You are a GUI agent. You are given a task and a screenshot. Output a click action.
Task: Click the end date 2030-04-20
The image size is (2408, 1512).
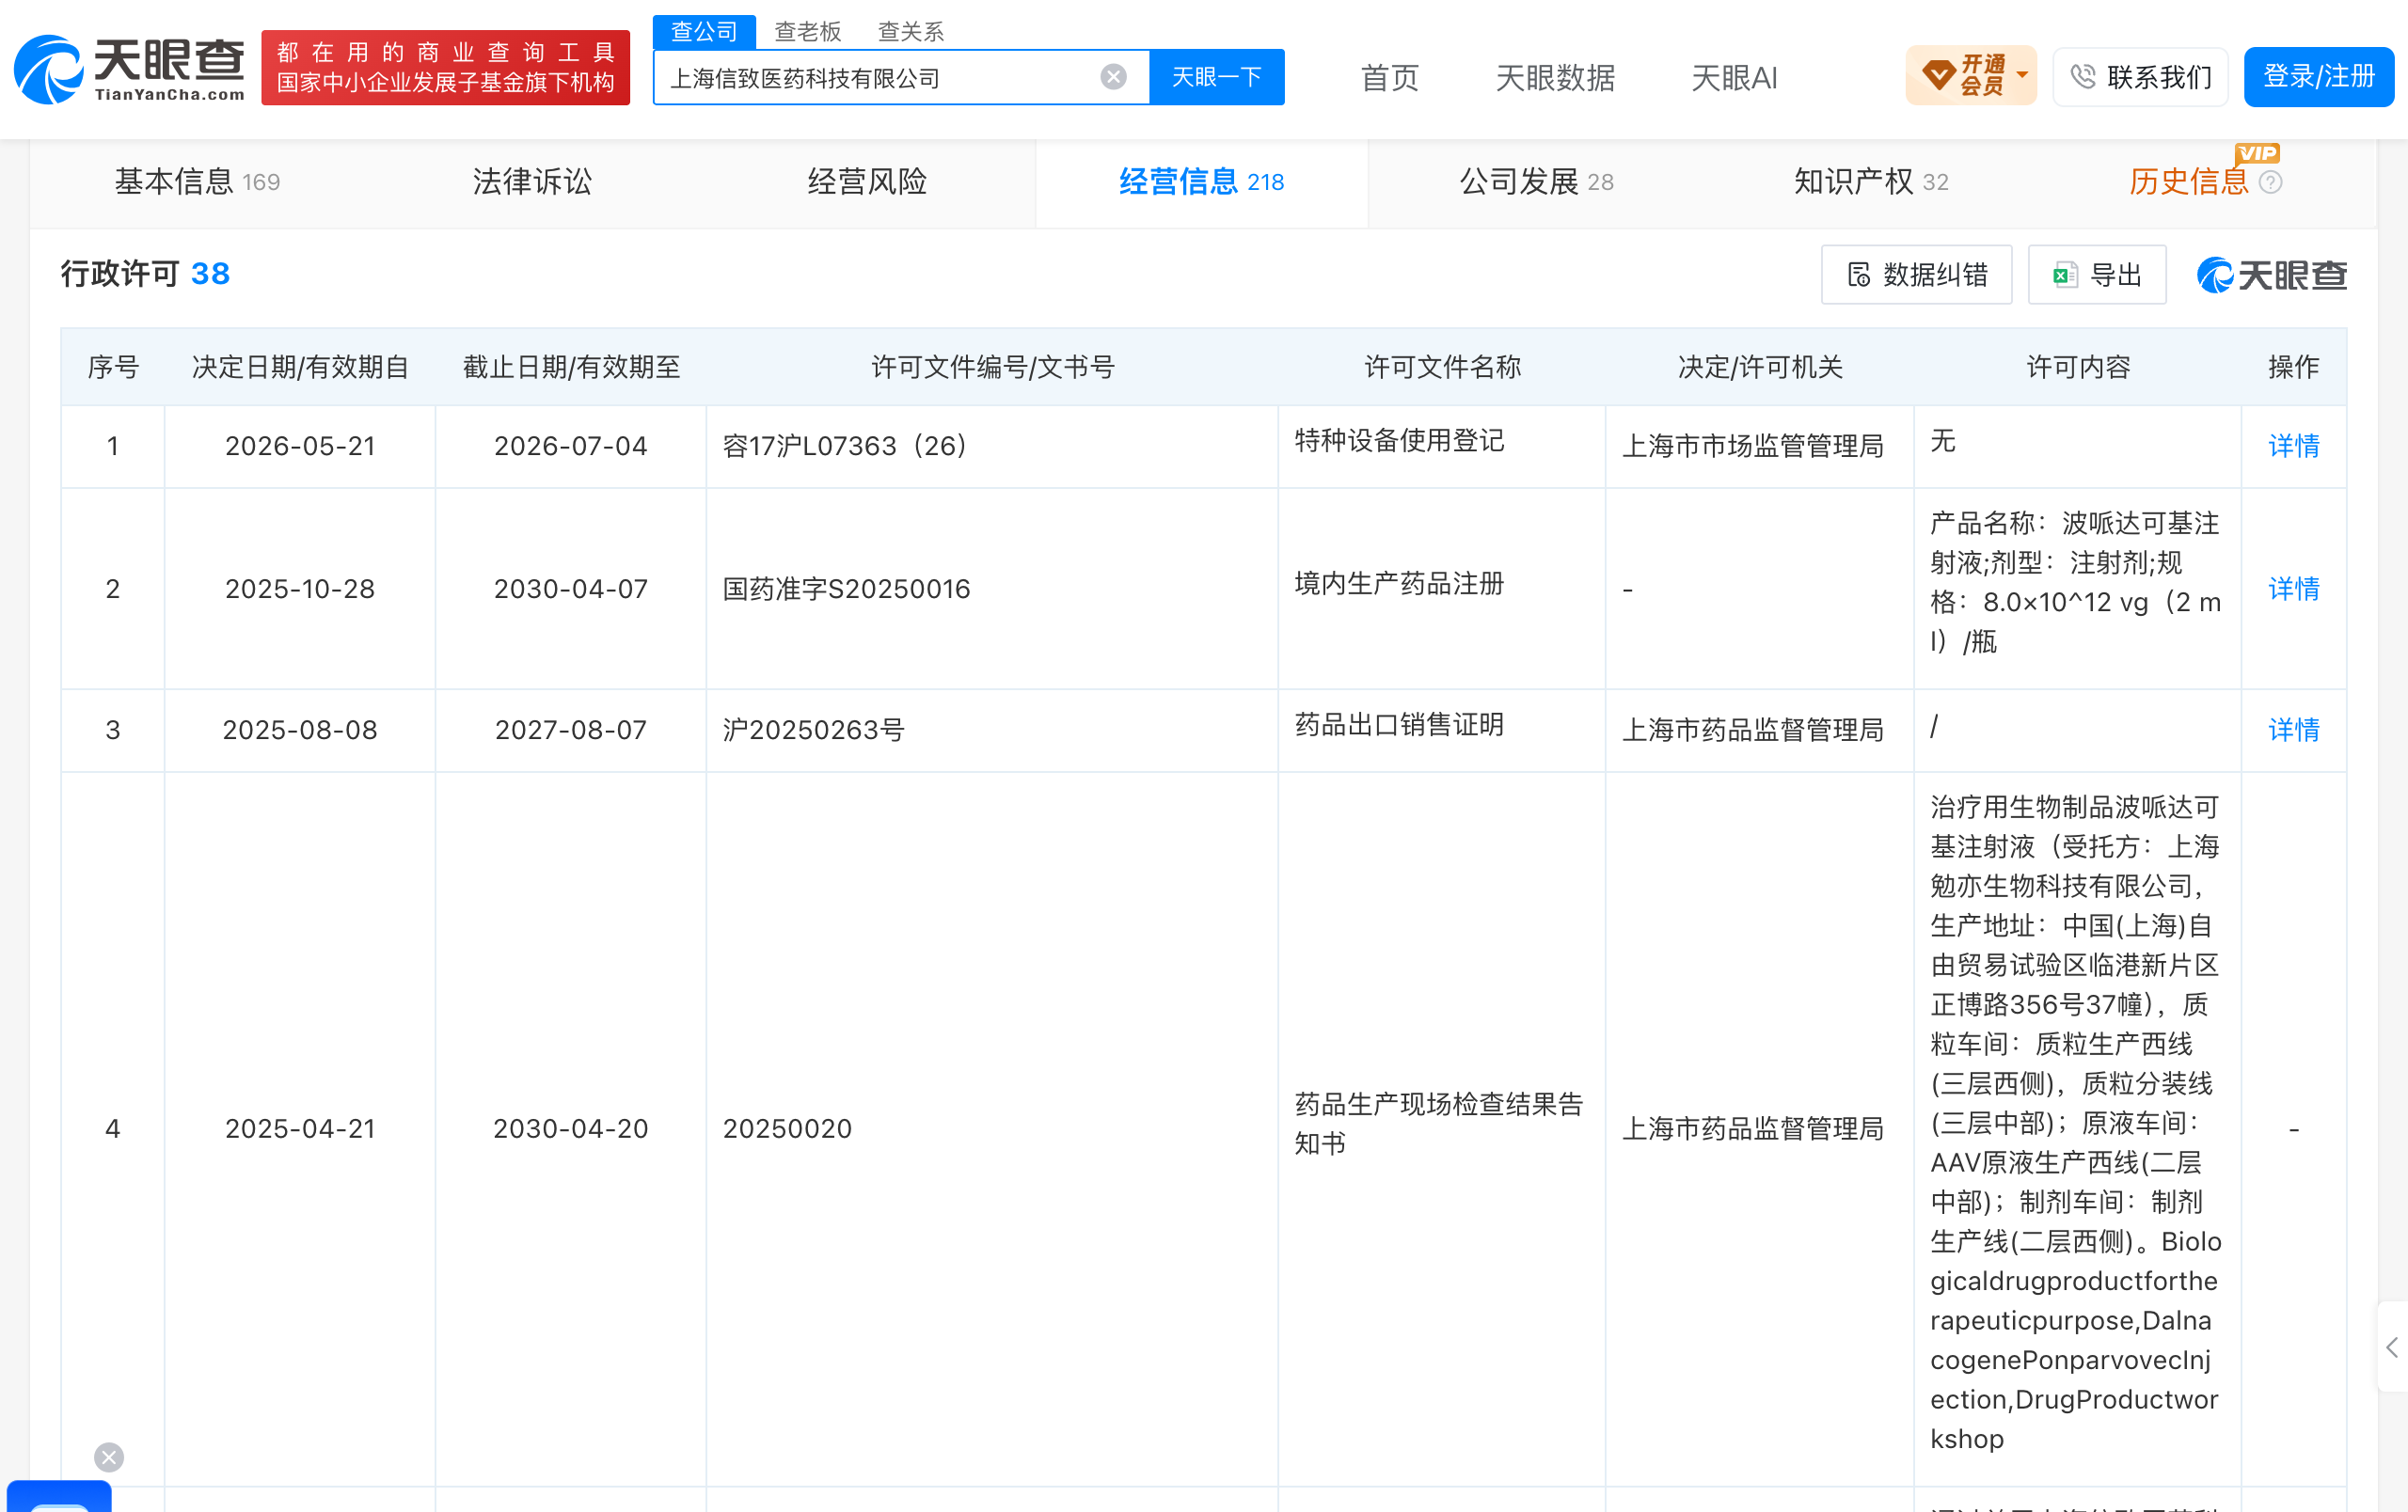pos(570,1128)
